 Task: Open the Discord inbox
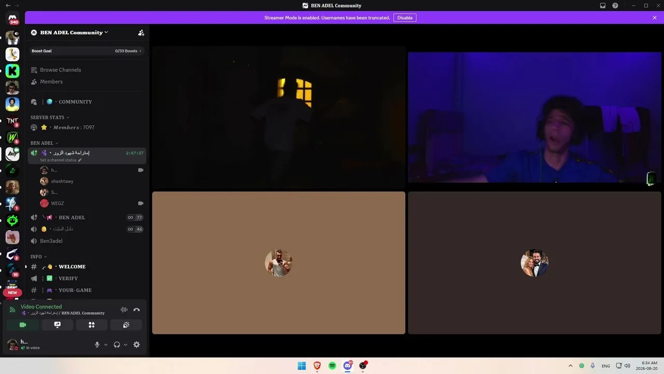pos(603,6)
